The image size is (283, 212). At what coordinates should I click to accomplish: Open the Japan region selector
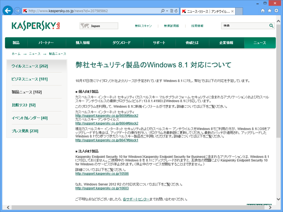click(x=99, y=25)
